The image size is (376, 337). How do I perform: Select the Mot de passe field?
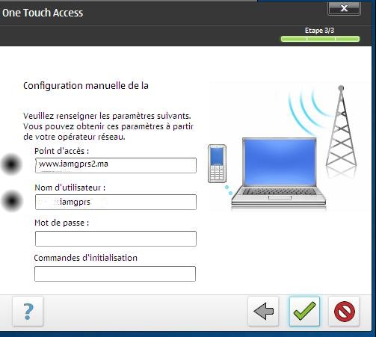(x=116, y=238)
